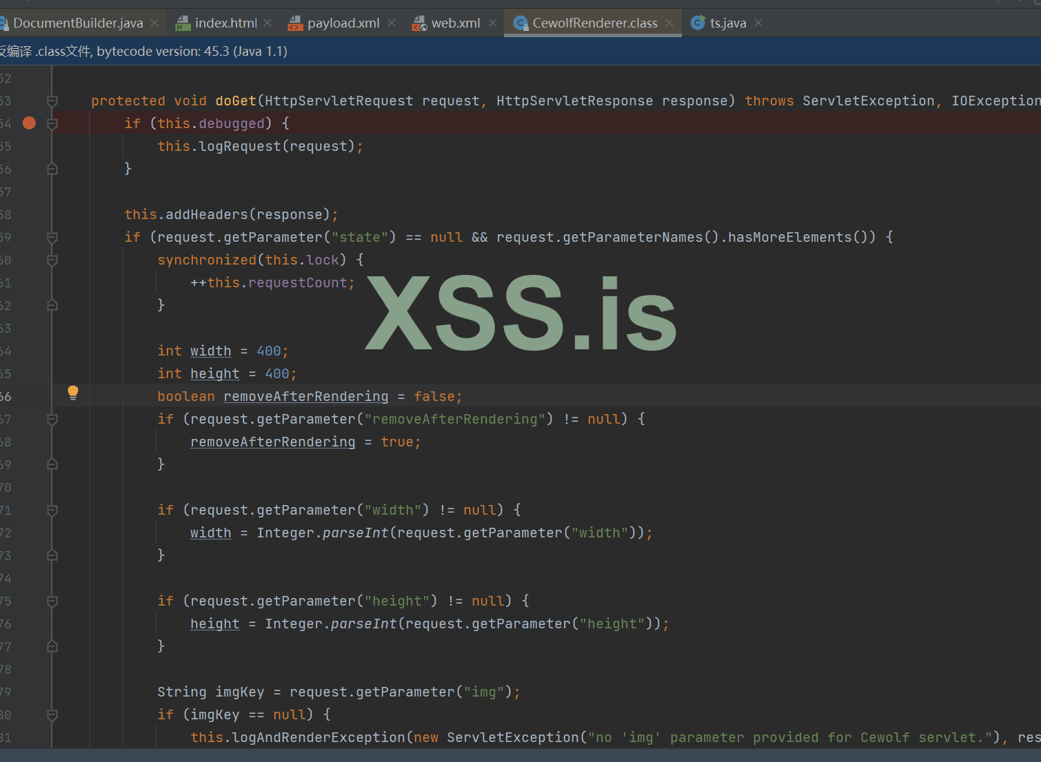
Task: Click the CewolfRenderer.class file icon
Action: click(x=520, y=23)
